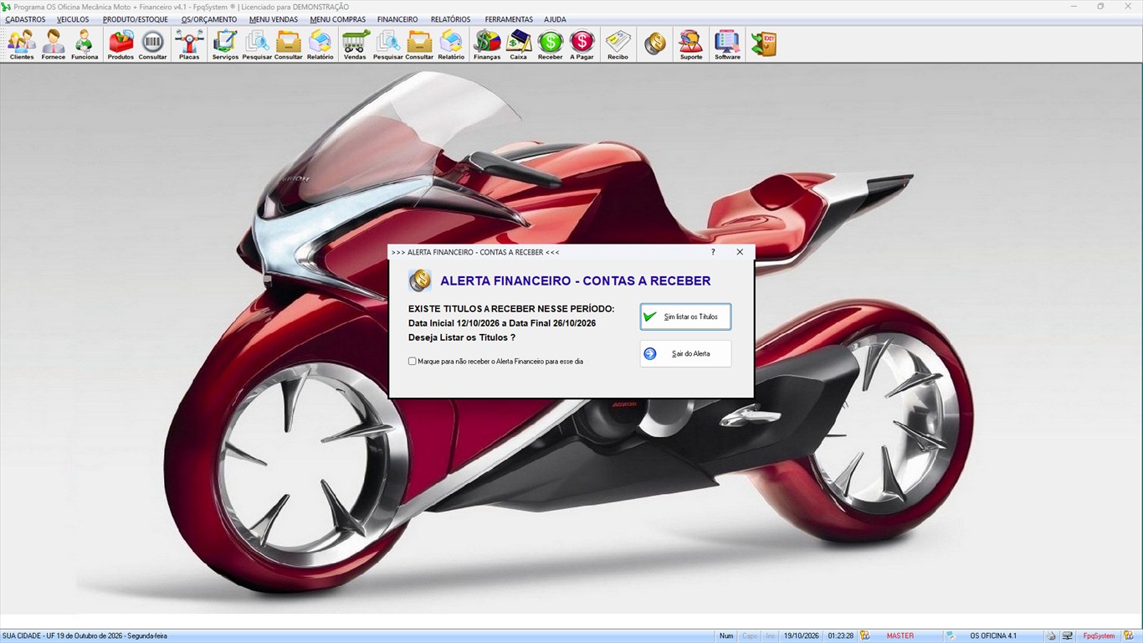The width and height of the screenshot is (1143, 643).
Task: Click the exit door toolbar icon
Action: click(x=763, y=44)
